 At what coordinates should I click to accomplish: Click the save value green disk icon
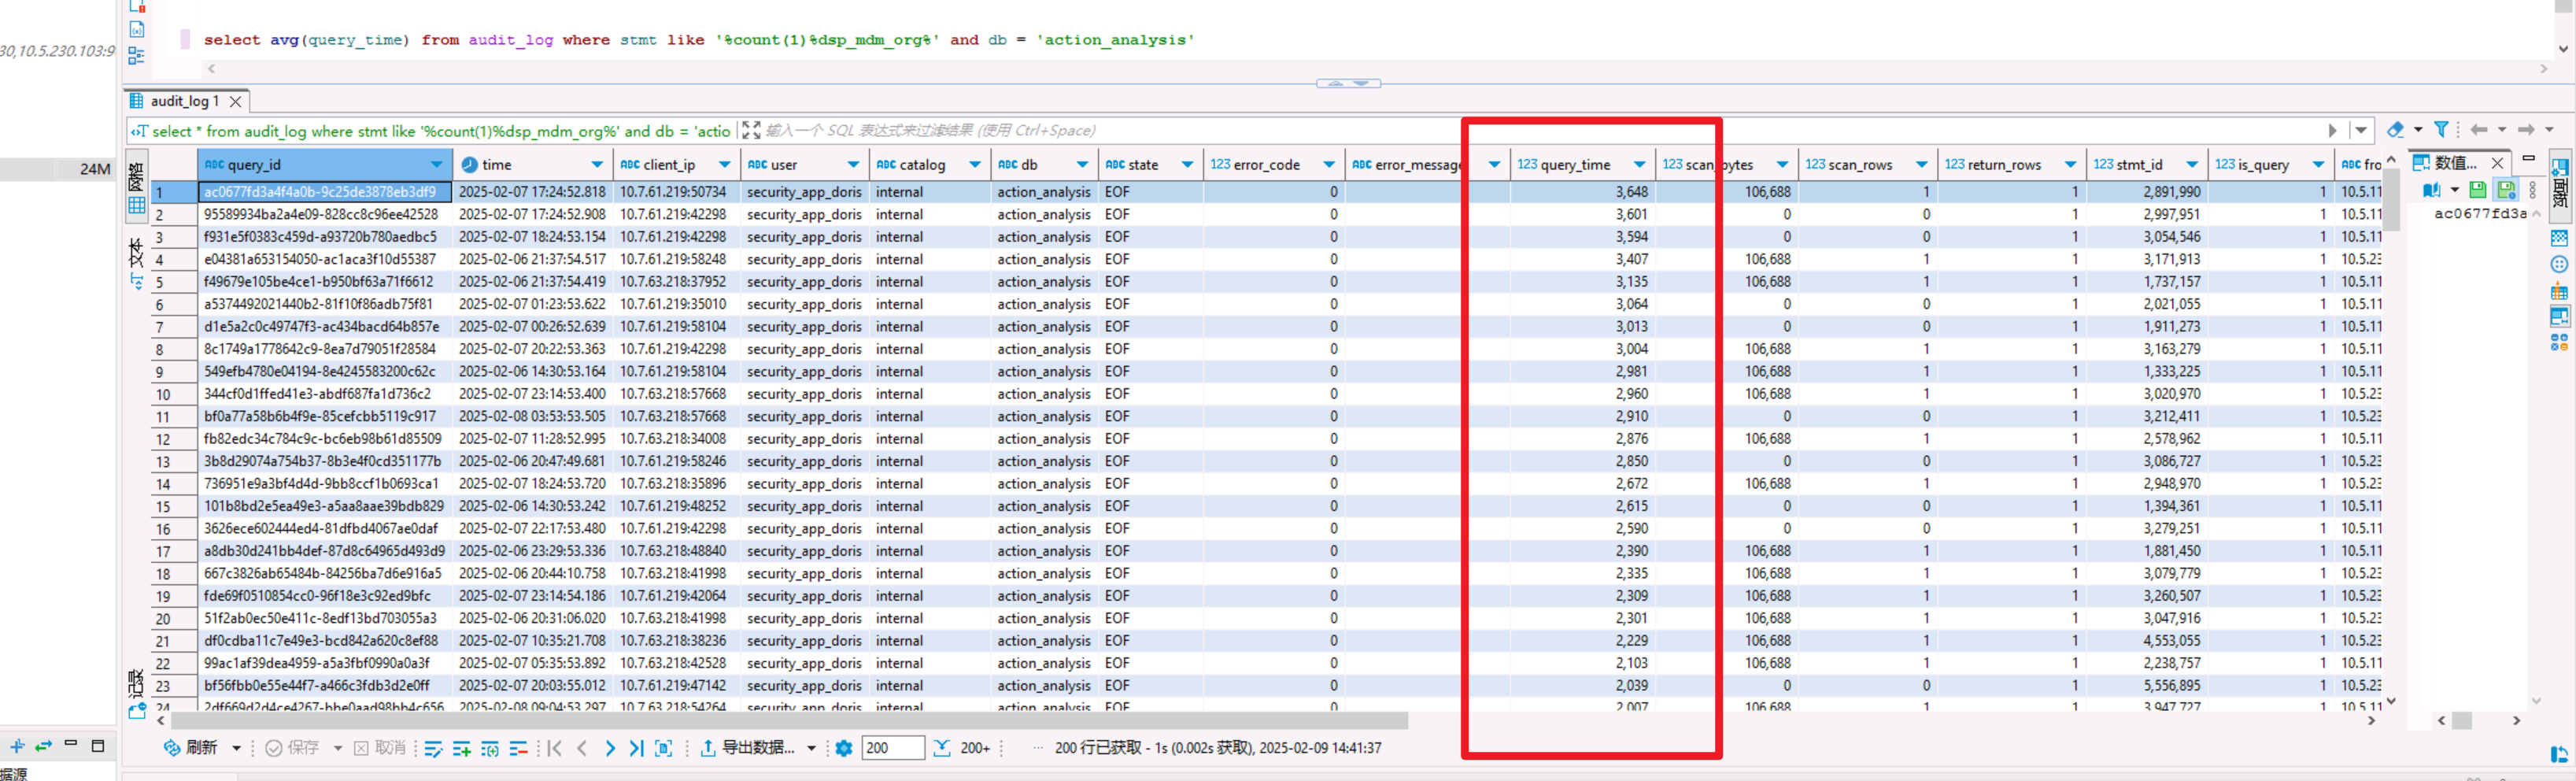[x=2477, y=189]
